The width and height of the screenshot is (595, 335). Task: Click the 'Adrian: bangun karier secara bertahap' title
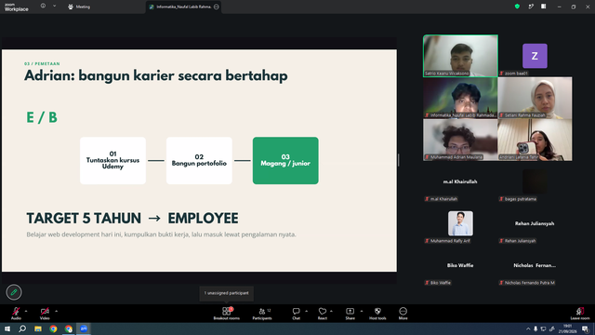coord(156,75)
